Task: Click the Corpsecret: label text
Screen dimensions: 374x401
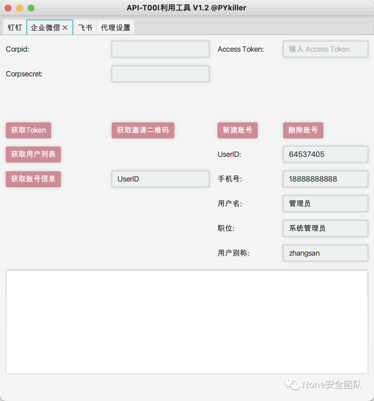Action: pos(24,74)
